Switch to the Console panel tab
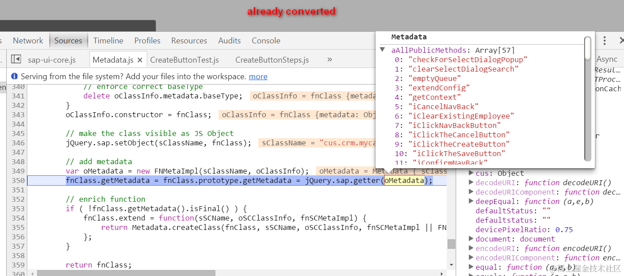 [266, 41]
